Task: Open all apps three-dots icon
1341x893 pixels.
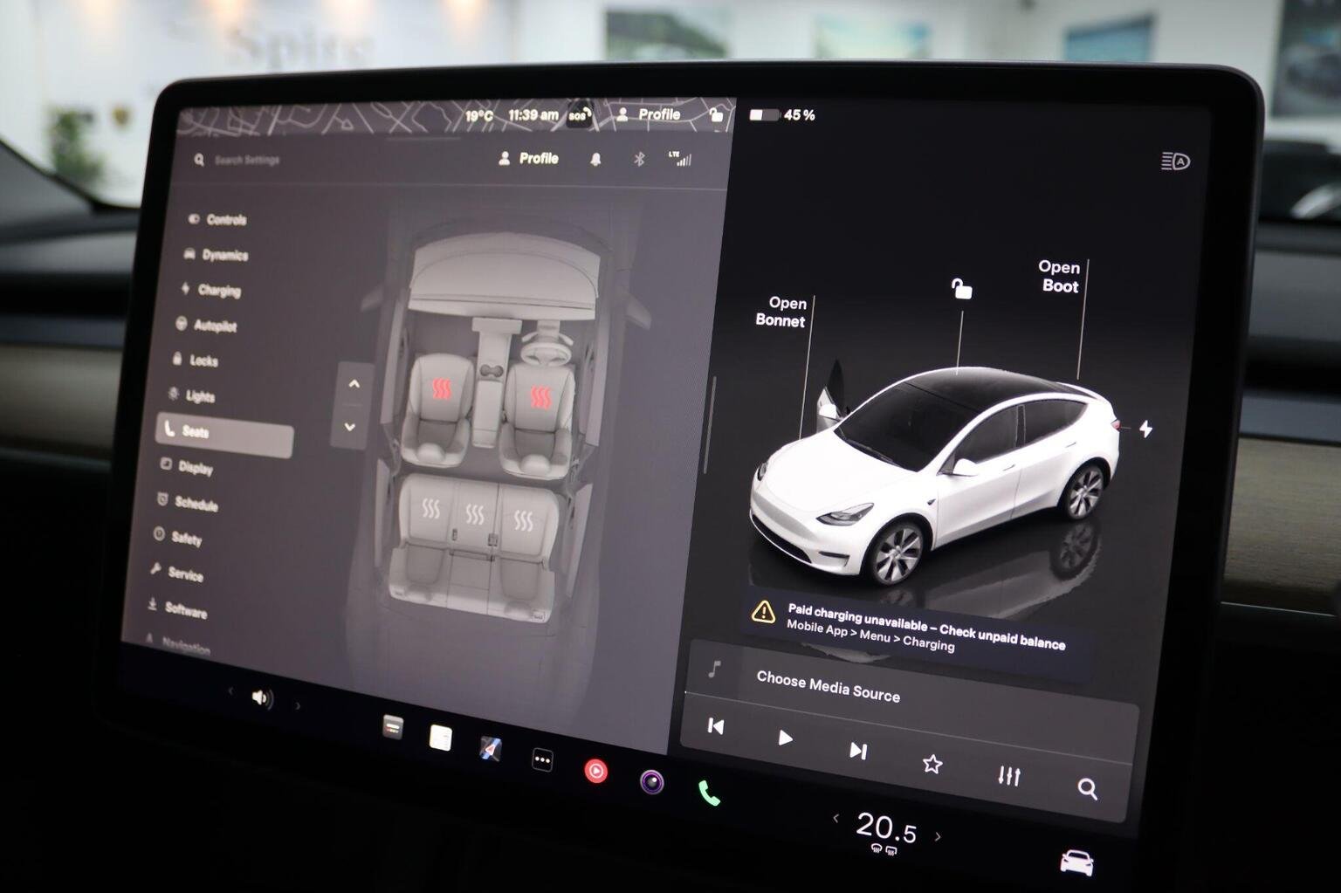Action: [x=542, y=759]
